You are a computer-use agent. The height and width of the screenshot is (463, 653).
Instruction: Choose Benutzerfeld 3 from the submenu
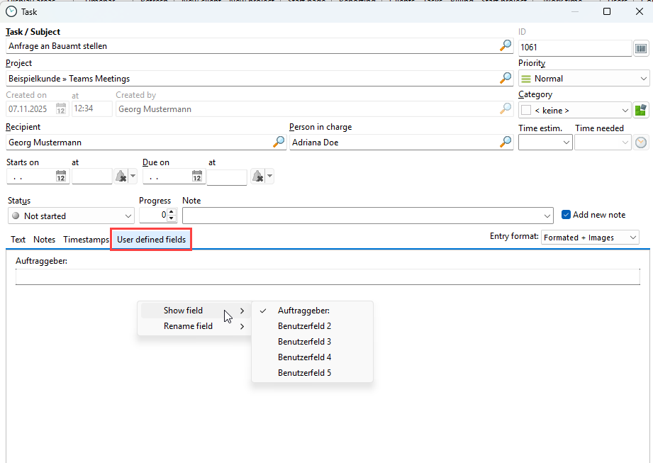click(304, 342)
